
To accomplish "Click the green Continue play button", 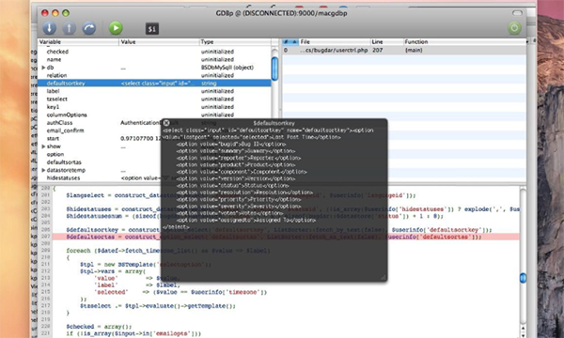I will click(116, 27).
